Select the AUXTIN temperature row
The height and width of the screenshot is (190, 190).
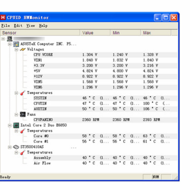(x=105, y=109)
